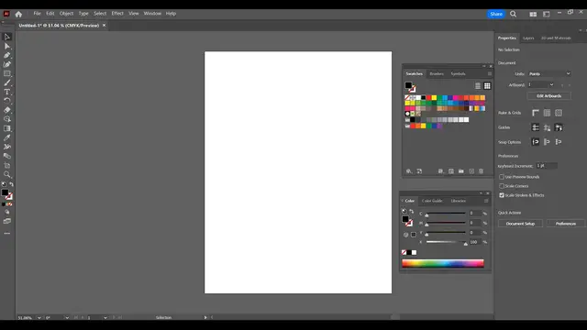Toggle snap to point option
587x330 pixels.
[536, 142]
